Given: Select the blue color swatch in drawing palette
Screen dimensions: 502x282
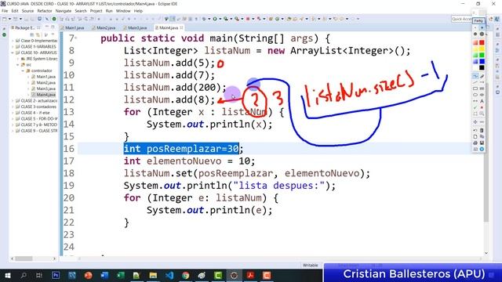Looking at the screenshot, I should tap(482, 61).
